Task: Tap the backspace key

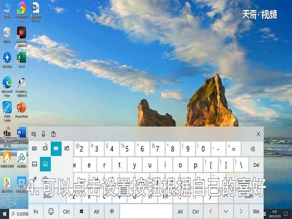Action: [x=252, y=149]
